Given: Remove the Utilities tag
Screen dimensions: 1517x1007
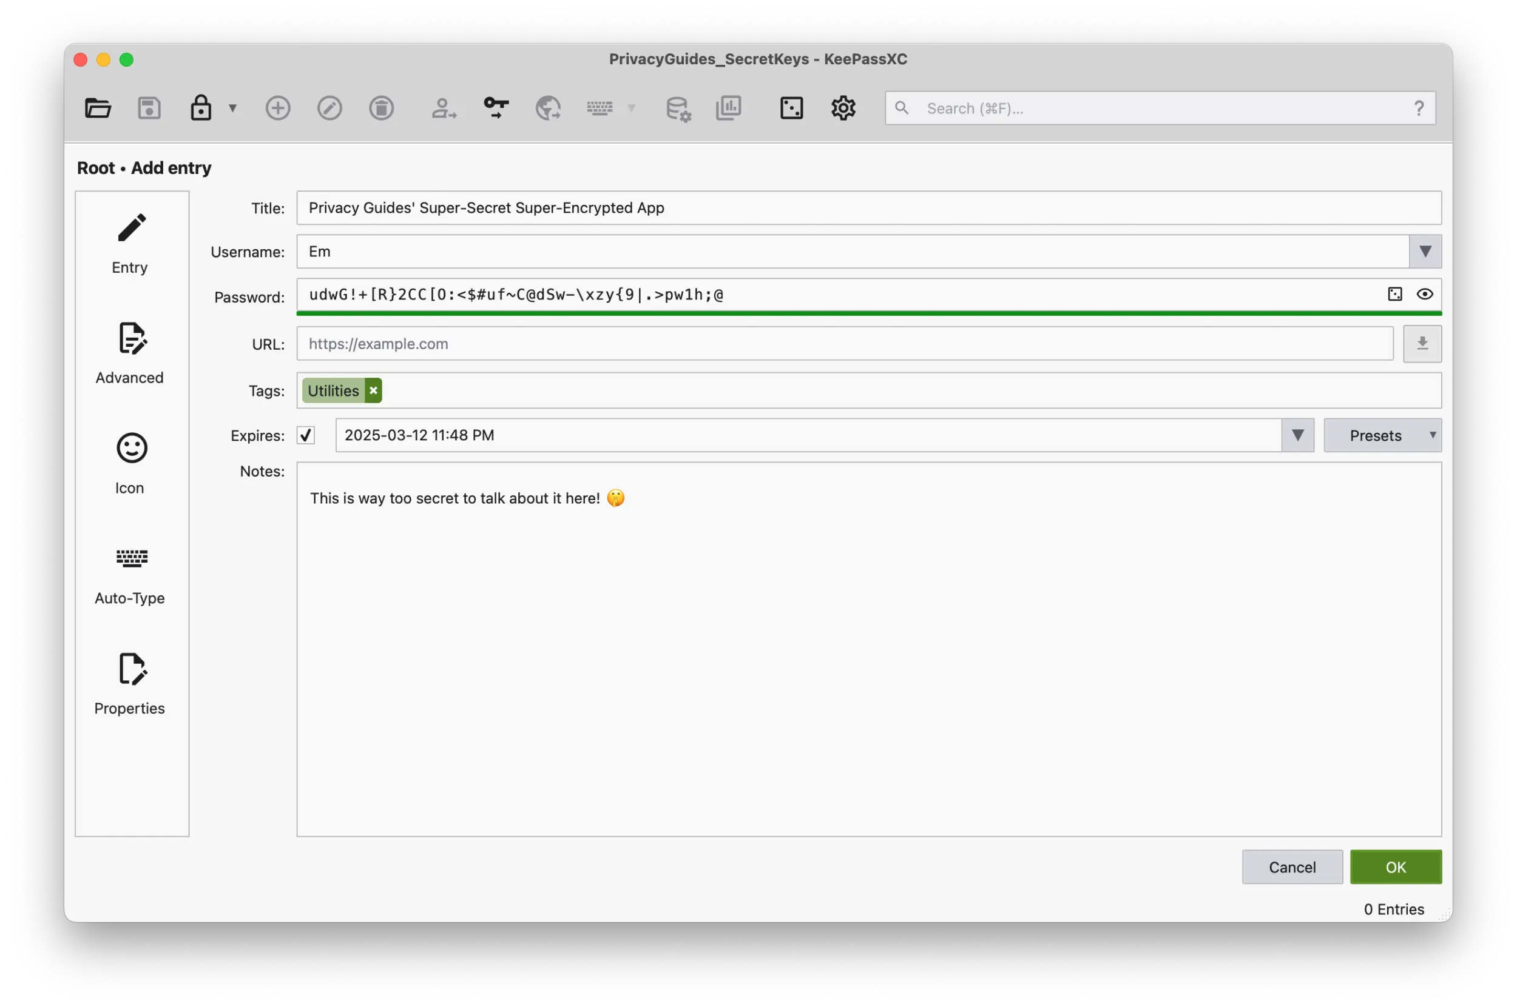Looking at the screenshot, I should [x=373, y=390].
